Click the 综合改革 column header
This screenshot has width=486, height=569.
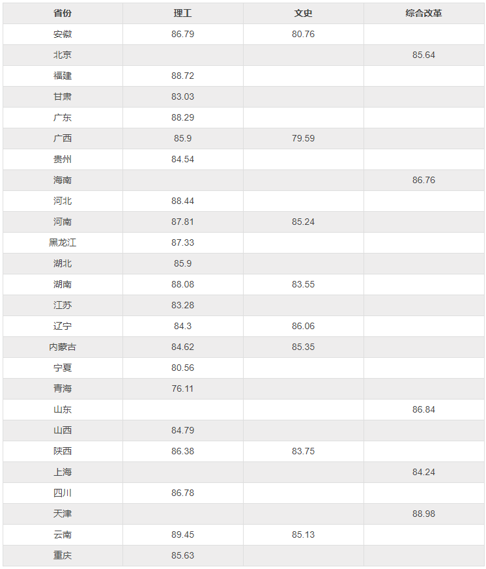[423, 13]
